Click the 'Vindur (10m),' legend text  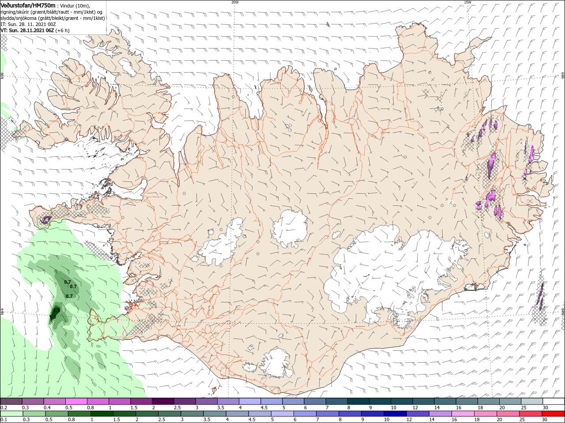pyautogui.click(x=75, y=5)
